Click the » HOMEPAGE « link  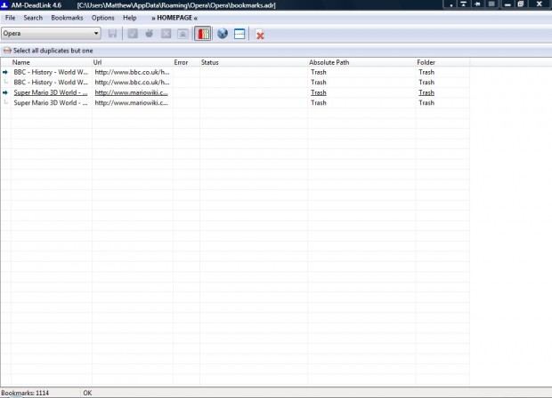coord(175,18)
